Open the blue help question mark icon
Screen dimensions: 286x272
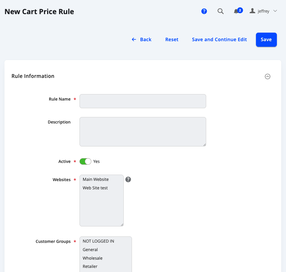pos(204,11)
